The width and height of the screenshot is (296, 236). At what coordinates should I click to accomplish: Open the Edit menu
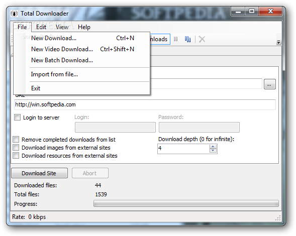point(41,27)
